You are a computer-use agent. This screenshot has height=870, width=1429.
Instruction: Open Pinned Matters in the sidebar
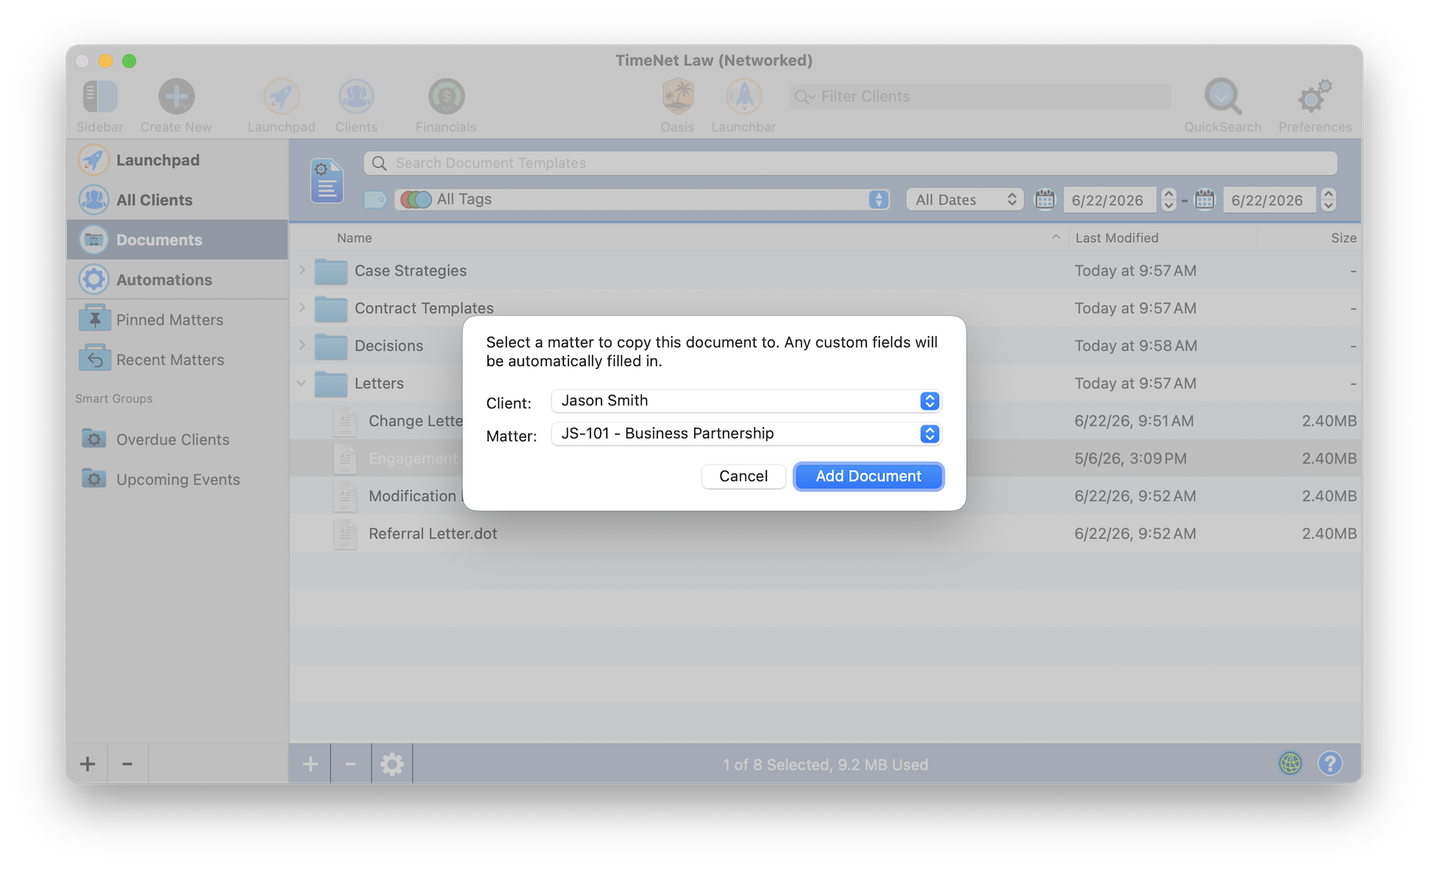tap(177, 320)
